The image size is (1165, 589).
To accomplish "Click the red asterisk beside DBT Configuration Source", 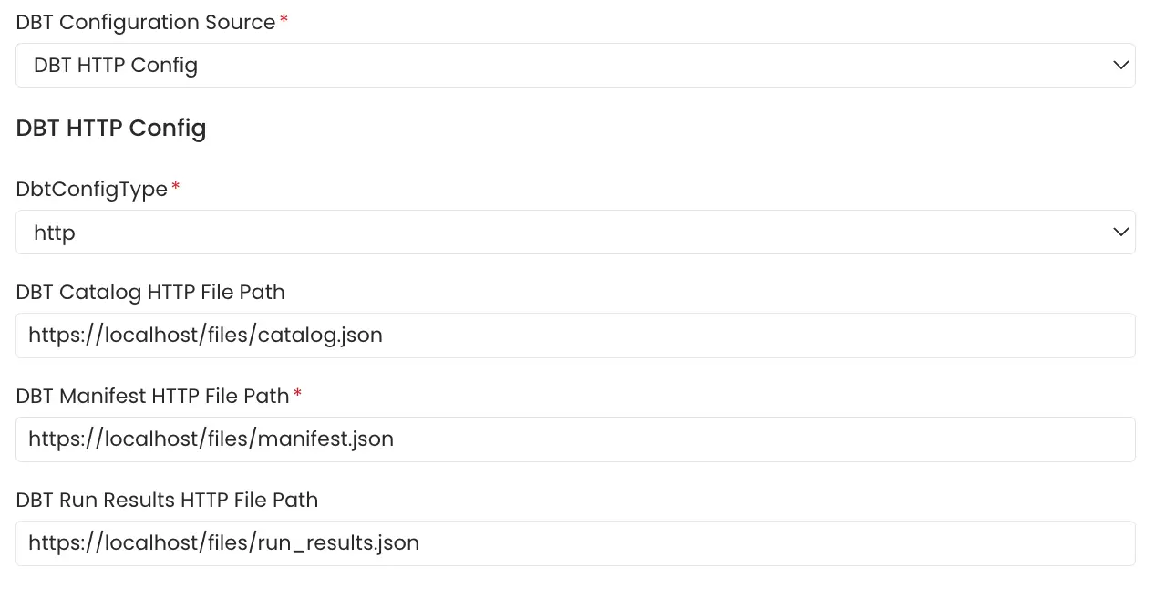I will [x=284, y=20].
